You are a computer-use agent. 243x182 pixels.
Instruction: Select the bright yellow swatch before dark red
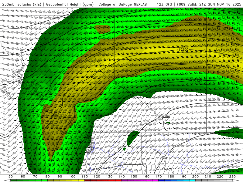(x=81, y=180)
